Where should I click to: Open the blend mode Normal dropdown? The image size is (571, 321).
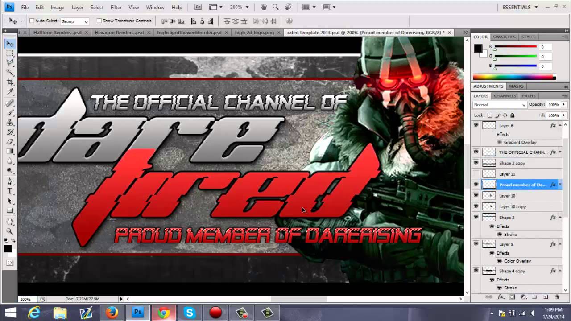pyautogui.click(x=500, y=105)
